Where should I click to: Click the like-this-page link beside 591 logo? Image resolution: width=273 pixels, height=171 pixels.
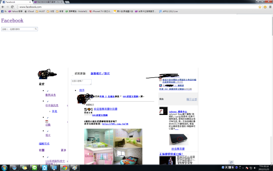click(x=105, y=109)
